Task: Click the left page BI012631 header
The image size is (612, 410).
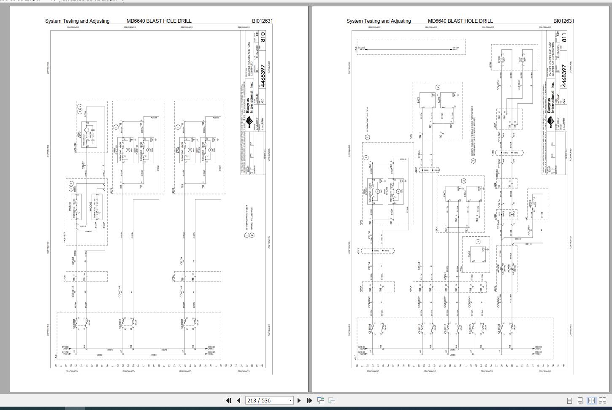Action: pos(263,21)
